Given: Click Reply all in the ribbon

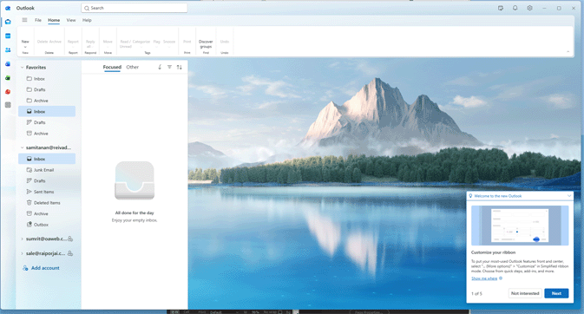Looking at the screenshot, I should (90, 44).
